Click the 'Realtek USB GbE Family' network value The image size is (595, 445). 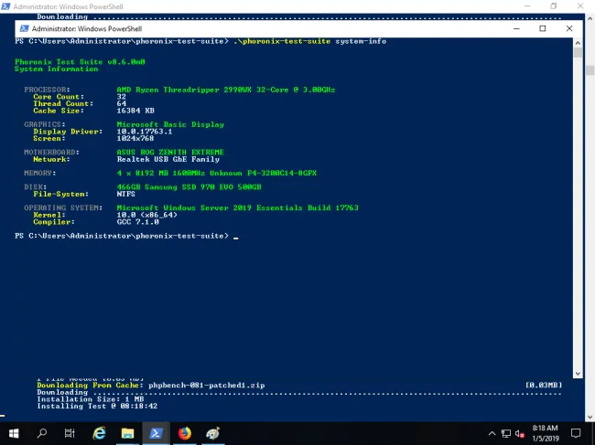click(x=168, y=159)
